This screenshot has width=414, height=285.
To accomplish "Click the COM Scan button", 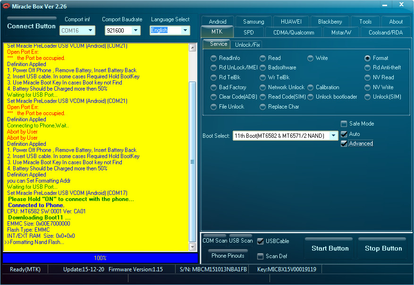I will [215, 240].
